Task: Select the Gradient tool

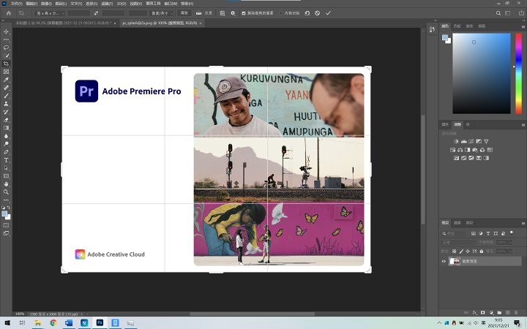Action: pos(6,128)
